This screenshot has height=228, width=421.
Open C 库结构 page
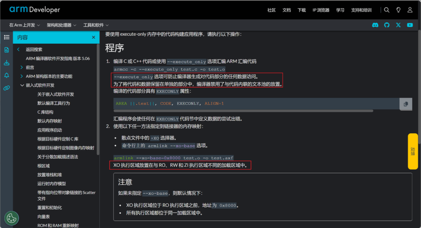point(45,112)
